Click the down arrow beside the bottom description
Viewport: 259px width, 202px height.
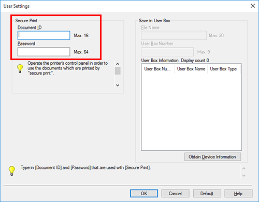point(244,176)
